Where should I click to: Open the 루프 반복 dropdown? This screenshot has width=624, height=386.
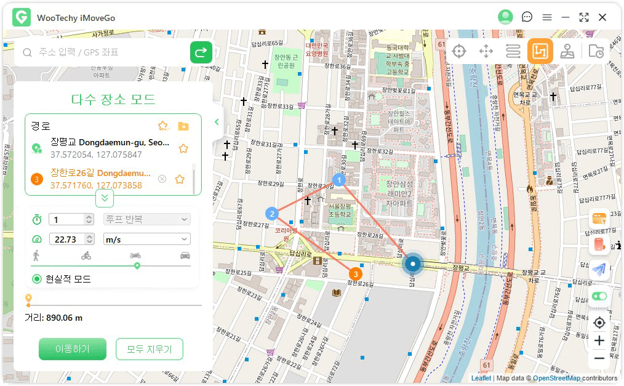[x=146, y=219]
